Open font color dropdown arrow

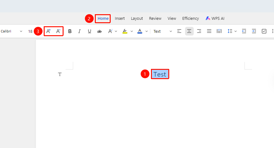pos(147,31)
